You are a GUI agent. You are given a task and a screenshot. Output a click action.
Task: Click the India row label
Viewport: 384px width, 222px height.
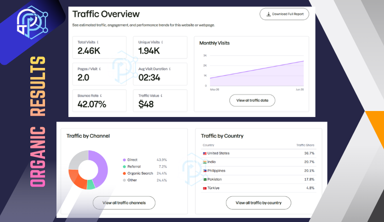(x=212, y=162)
